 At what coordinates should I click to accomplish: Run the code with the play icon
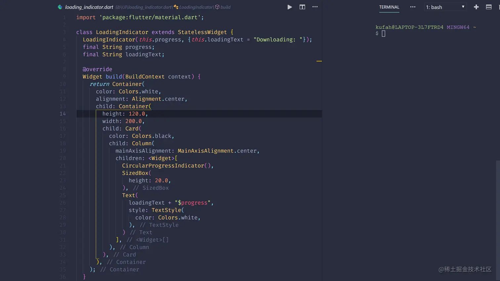(x=290, y=7)
